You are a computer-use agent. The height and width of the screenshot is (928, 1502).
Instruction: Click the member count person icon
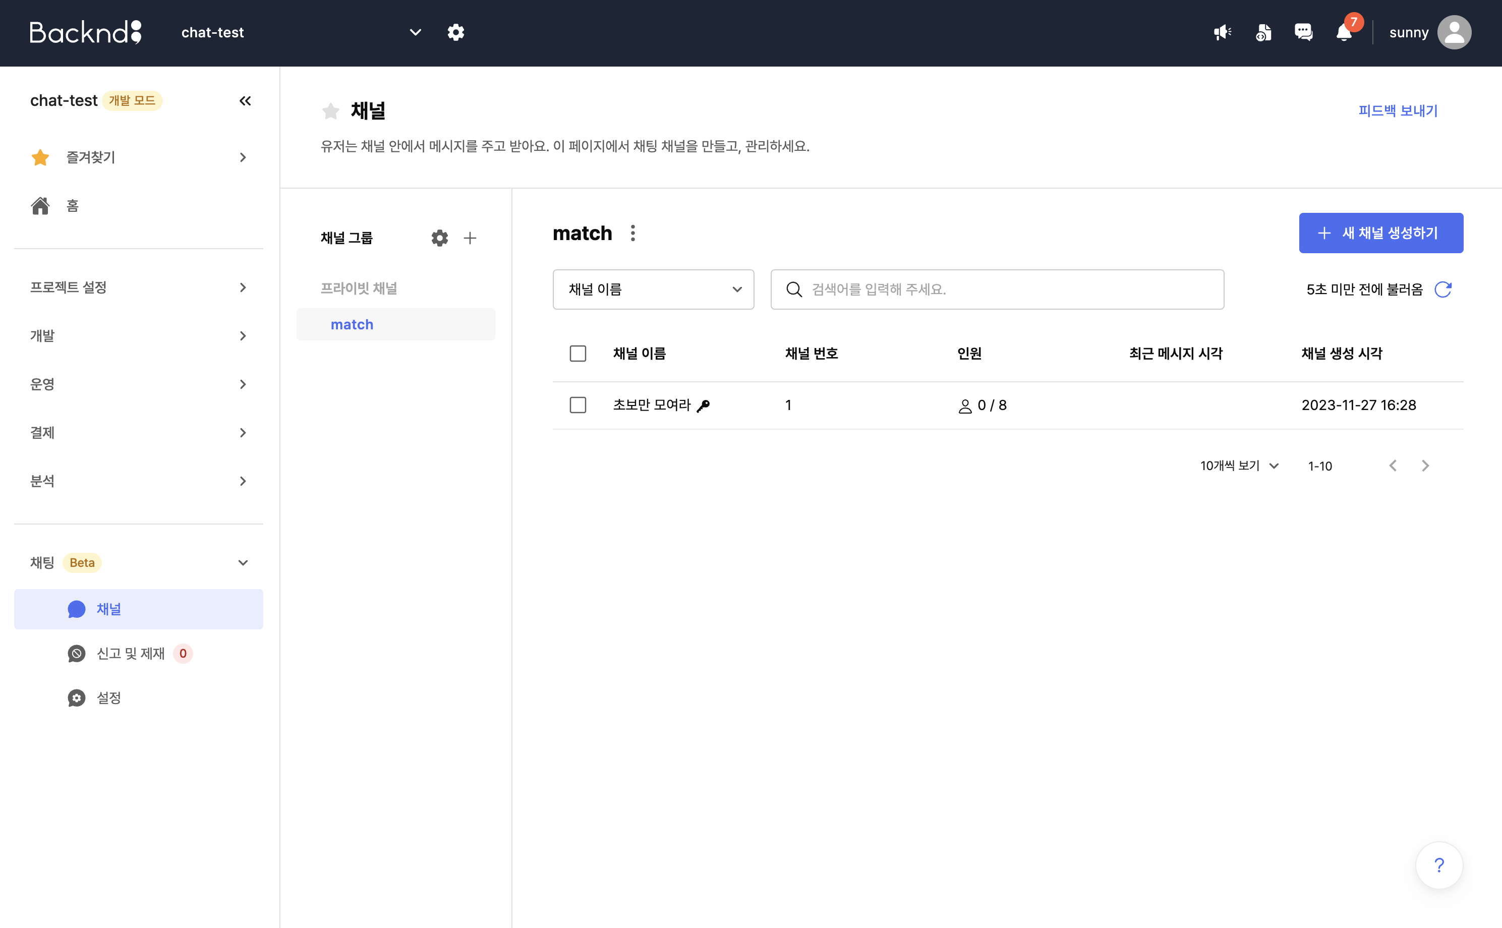point(965,405)
